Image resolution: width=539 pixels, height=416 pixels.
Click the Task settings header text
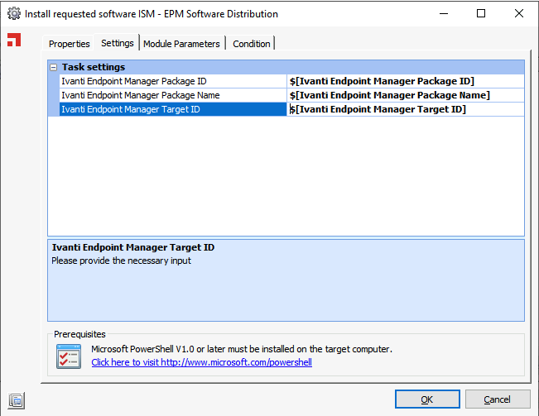[x=94, y=67]
